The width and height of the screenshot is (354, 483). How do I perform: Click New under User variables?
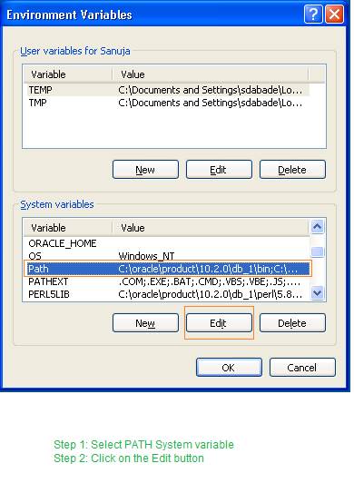(145, 170)
